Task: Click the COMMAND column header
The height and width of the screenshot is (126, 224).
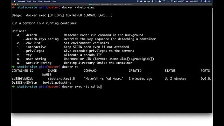Action: tap(90, 71)
